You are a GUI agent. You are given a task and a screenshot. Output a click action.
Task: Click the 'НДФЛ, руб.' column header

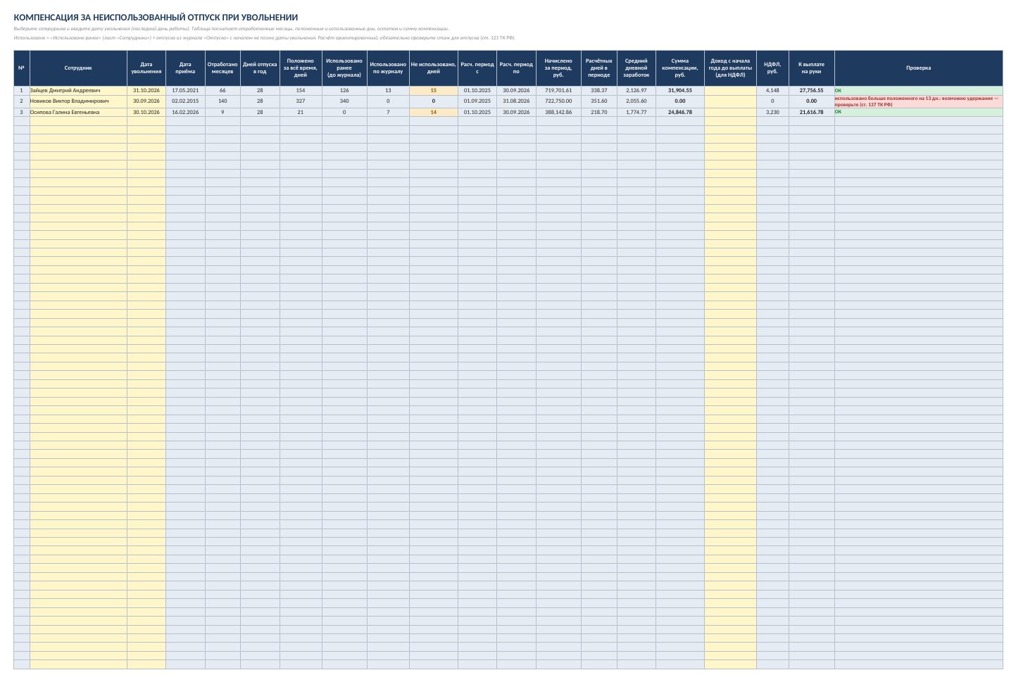772,68
